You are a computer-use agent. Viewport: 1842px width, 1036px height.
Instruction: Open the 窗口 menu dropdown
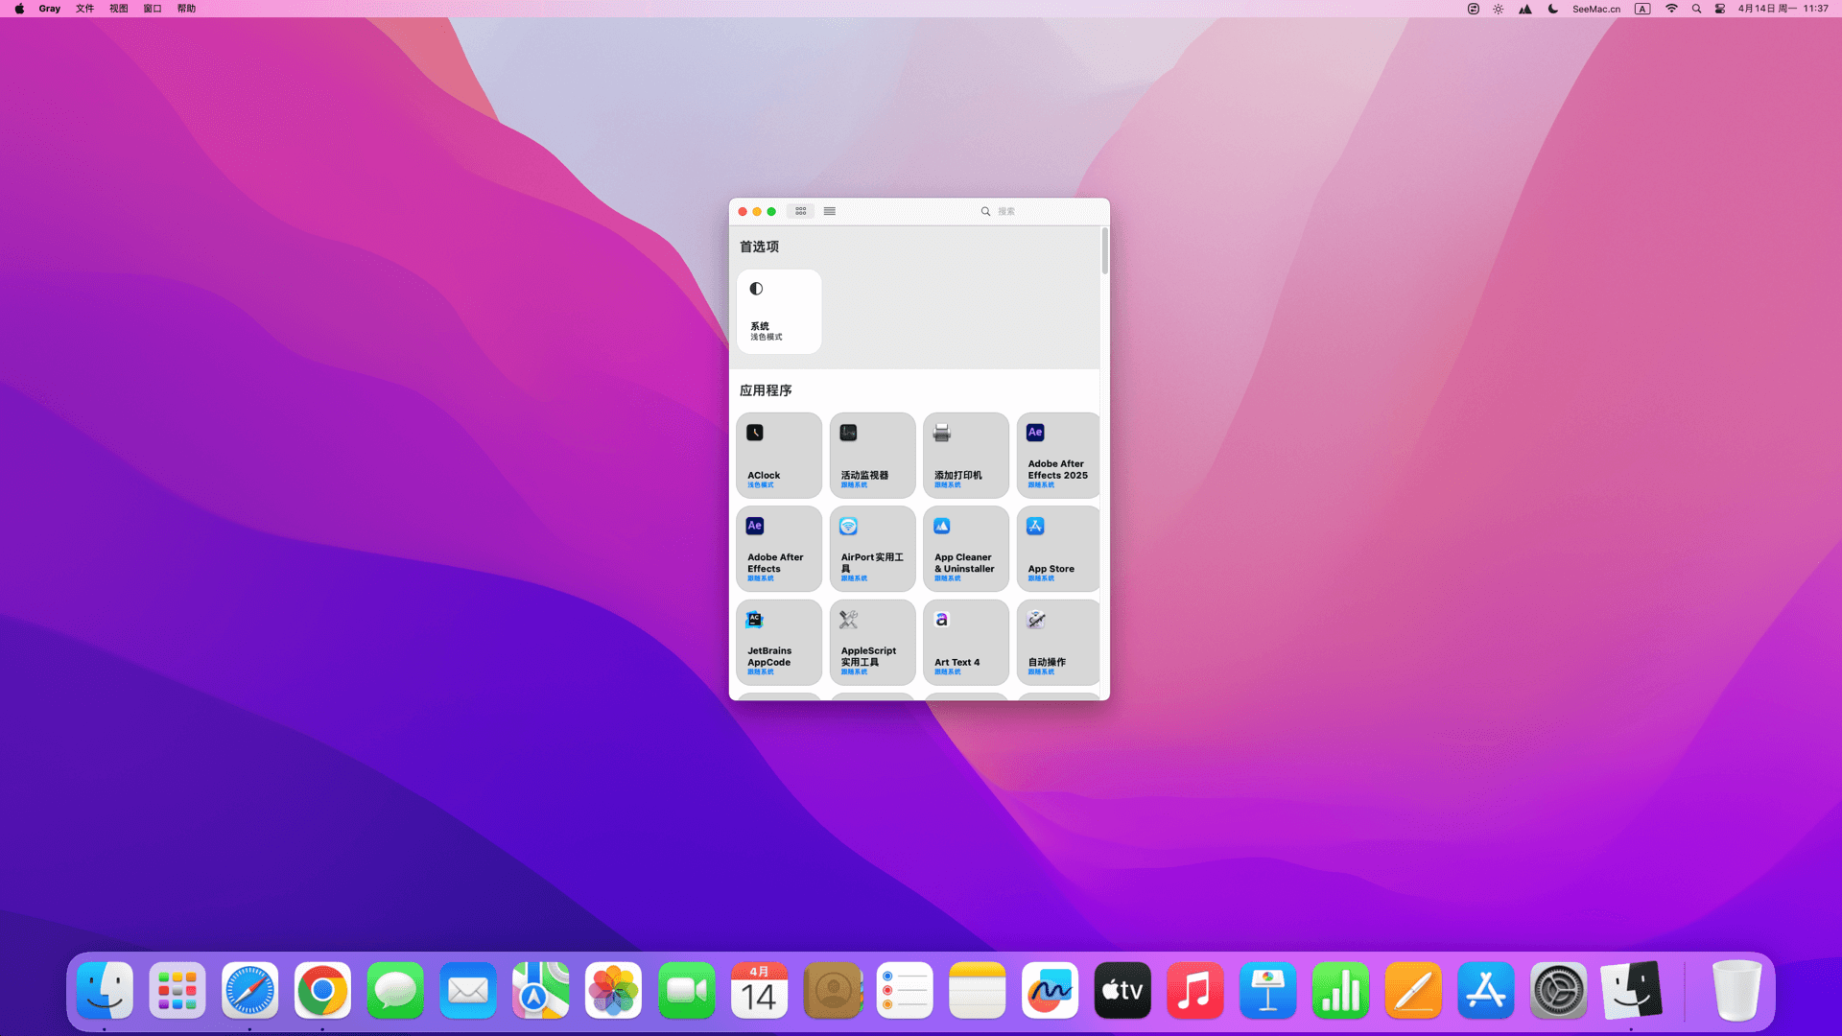click(153, 9)
